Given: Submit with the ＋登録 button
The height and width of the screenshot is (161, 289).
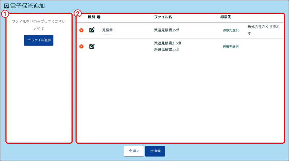Looking at the screenshot, I should tap(155, 151).
